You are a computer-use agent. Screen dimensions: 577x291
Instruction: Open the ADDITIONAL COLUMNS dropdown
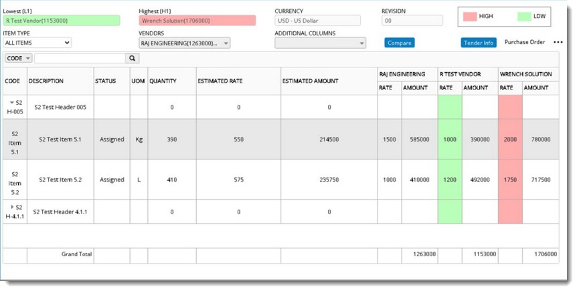point(320,43)
